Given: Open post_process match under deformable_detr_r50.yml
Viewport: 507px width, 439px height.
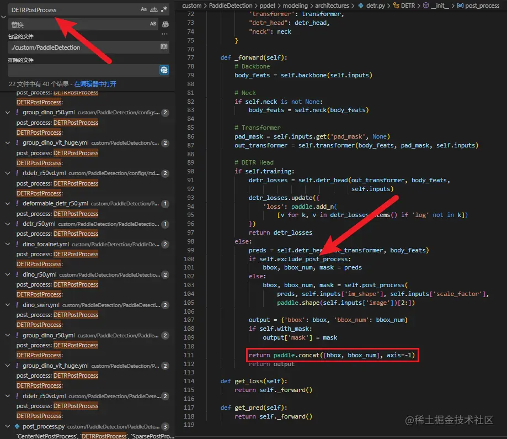Looking at the screenshot, I should pyautogui.click(x=57, y=214).
